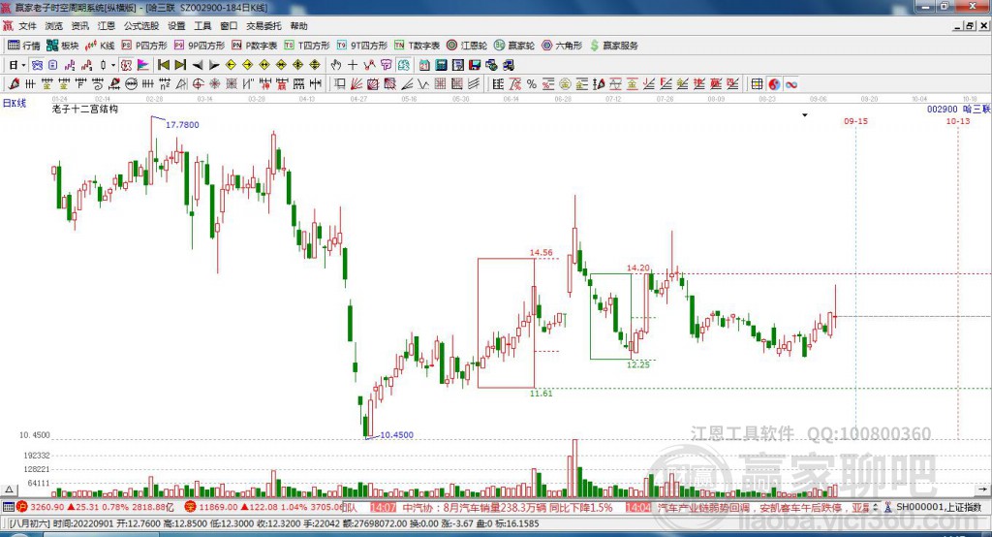Jump to first bar (skip-to-start icon)
The height and width of the screenshot is (537, 992).
163,65
